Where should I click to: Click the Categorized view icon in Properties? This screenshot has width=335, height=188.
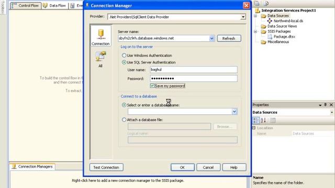tap(256, 121)
